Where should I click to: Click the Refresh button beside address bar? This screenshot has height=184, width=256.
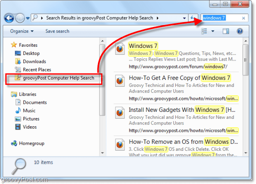tap(193, 18)
